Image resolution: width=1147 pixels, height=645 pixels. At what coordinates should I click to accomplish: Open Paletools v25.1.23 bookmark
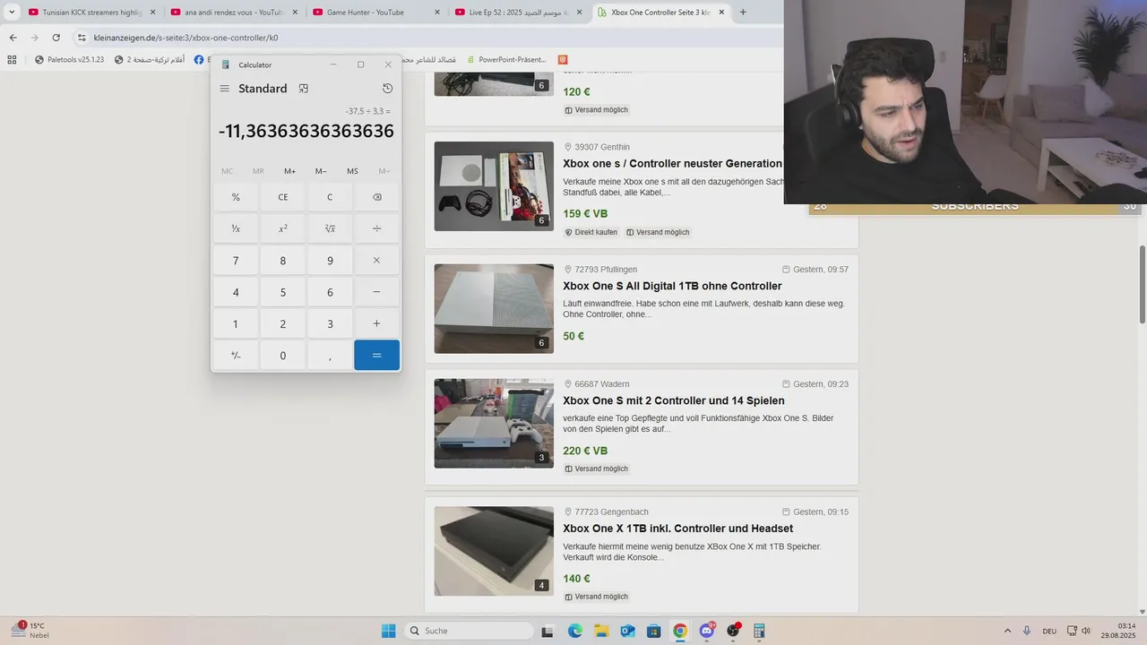69,60
